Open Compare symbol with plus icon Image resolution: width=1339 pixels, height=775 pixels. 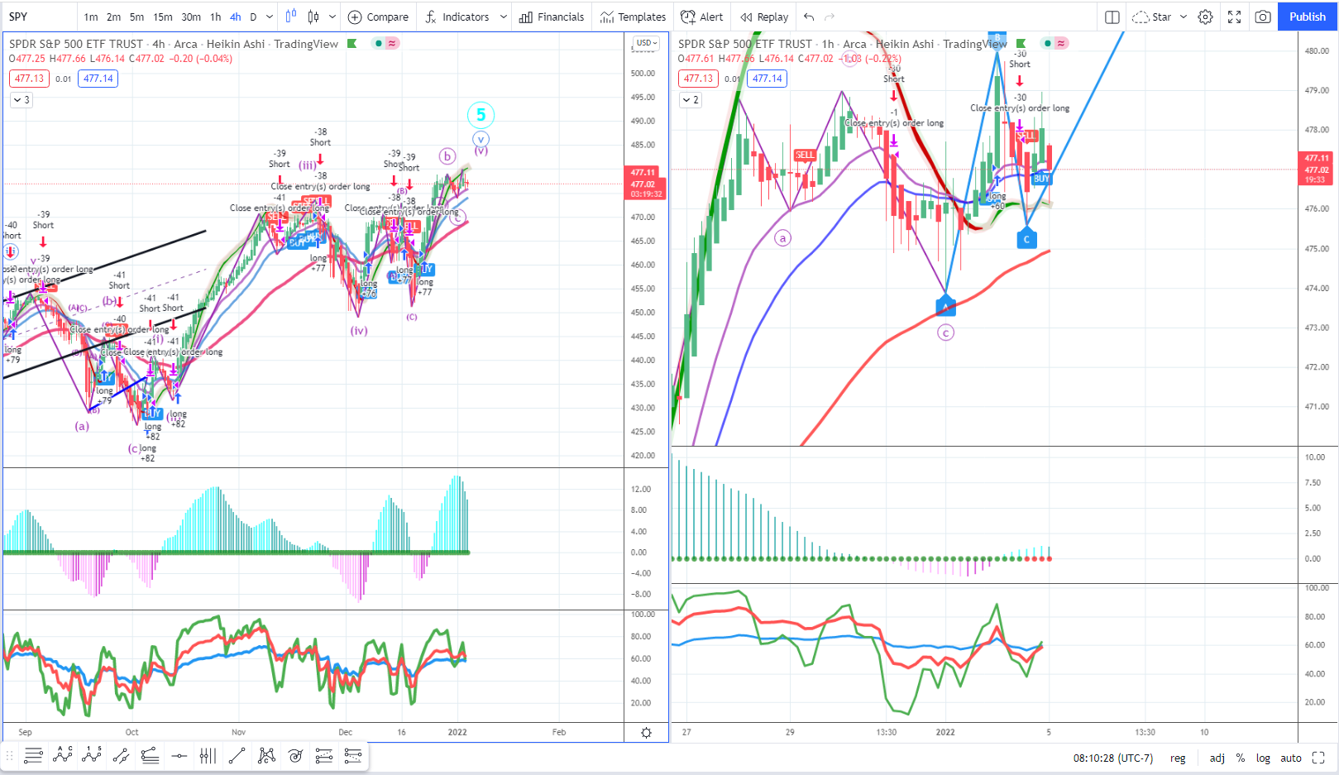[x=378, y=17]
